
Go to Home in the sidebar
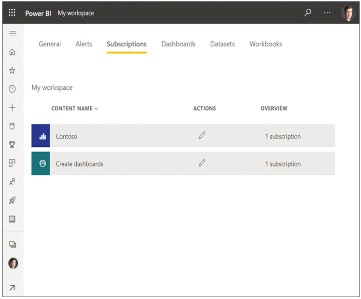12,52
